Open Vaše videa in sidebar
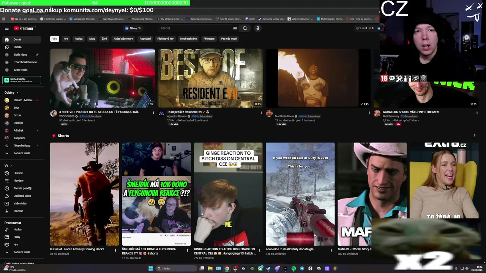The image size is (486, 273). click(x=22, y=203)
